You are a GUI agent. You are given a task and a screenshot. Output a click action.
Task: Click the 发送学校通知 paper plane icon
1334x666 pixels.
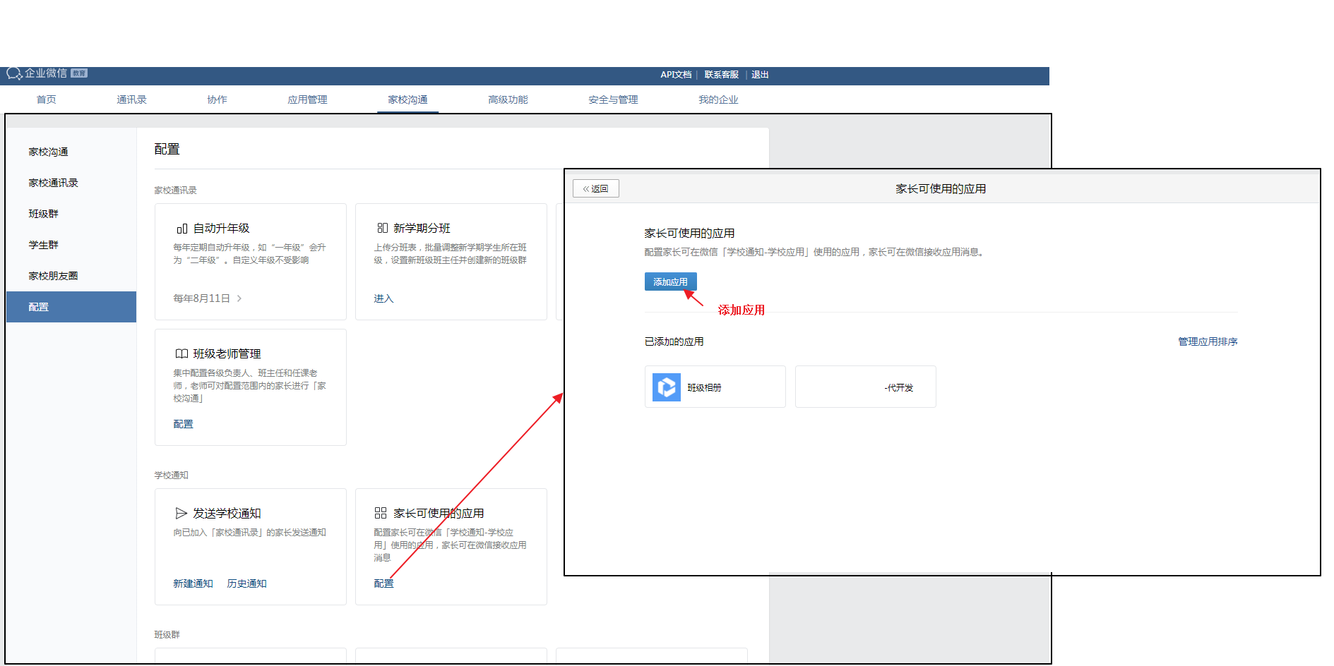point(181,513)
